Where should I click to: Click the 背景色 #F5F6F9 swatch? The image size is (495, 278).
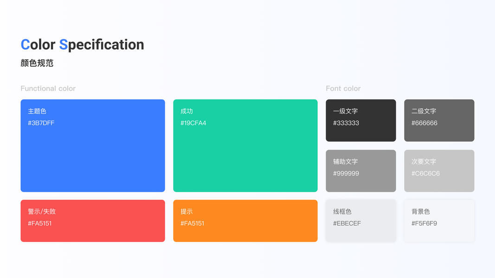[x=439, y=221]
